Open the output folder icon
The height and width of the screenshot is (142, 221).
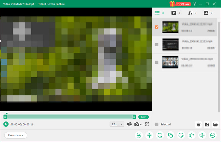click(215, 125)
